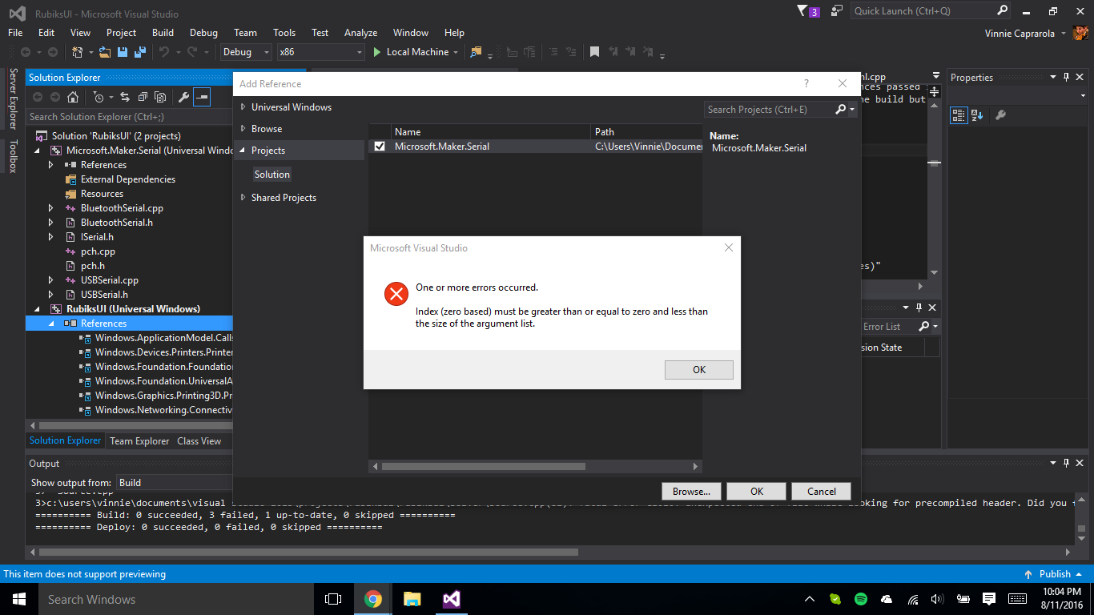This screenshot has width=1094, height=615.
Task: Collapse the Projects category in Add Reference
Action: [243, 151]
